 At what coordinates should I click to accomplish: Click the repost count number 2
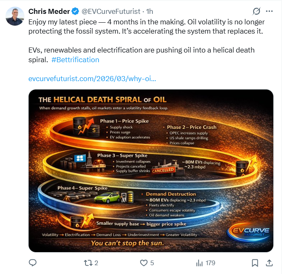click(96, 263)
